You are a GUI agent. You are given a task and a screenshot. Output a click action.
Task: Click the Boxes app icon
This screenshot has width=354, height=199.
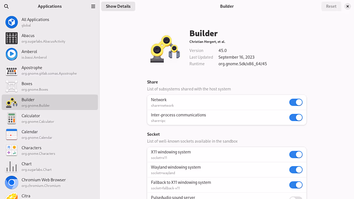pos(12,86)
